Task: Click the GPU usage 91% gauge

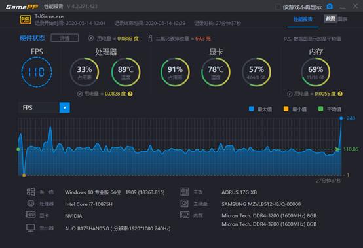Action: pos(175,72)
